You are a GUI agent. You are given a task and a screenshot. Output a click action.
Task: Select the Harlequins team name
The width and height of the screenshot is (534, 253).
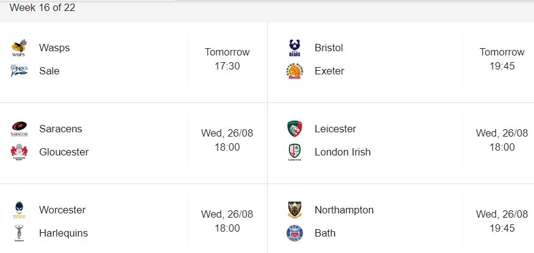coord(63,233)
